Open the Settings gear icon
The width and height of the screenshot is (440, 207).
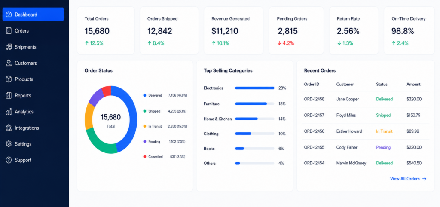9,144
